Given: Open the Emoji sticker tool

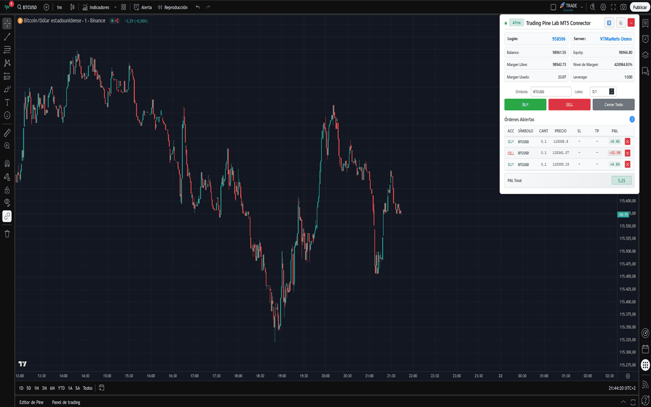Looking at the screenshot, I should click(7, 115).
